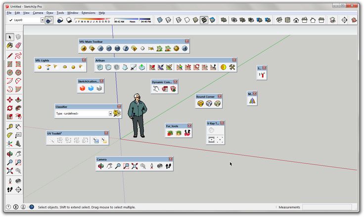Viewport: 364px width, 217px height.
Task: Click the Measurements input field
Action: [327, 207]
